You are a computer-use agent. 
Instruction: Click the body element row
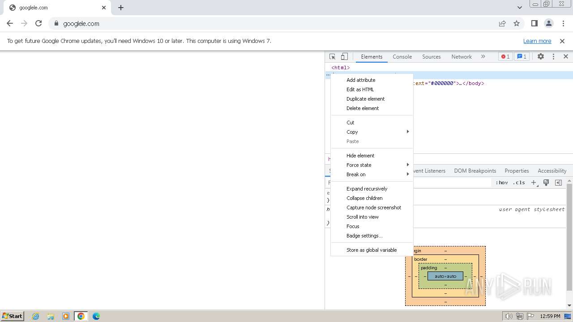(449, 83)
